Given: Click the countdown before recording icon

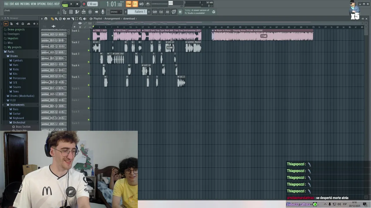Looking at the screenshot, I should 135,4.
